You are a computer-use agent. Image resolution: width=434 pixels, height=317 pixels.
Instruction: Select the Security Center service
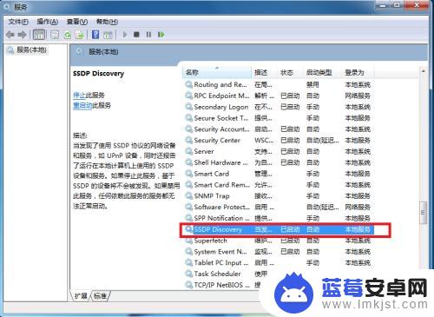(x=279, y=141)
